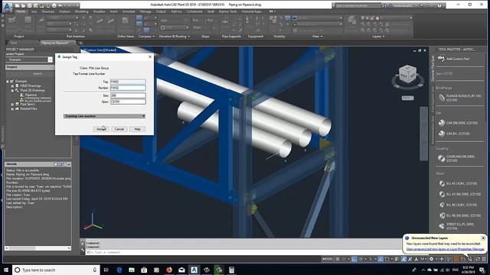Click the ViewCube in drawing viewport
The width and height of the screenshot is (490, 275).
pyautogui.click(x=407, y=74)
